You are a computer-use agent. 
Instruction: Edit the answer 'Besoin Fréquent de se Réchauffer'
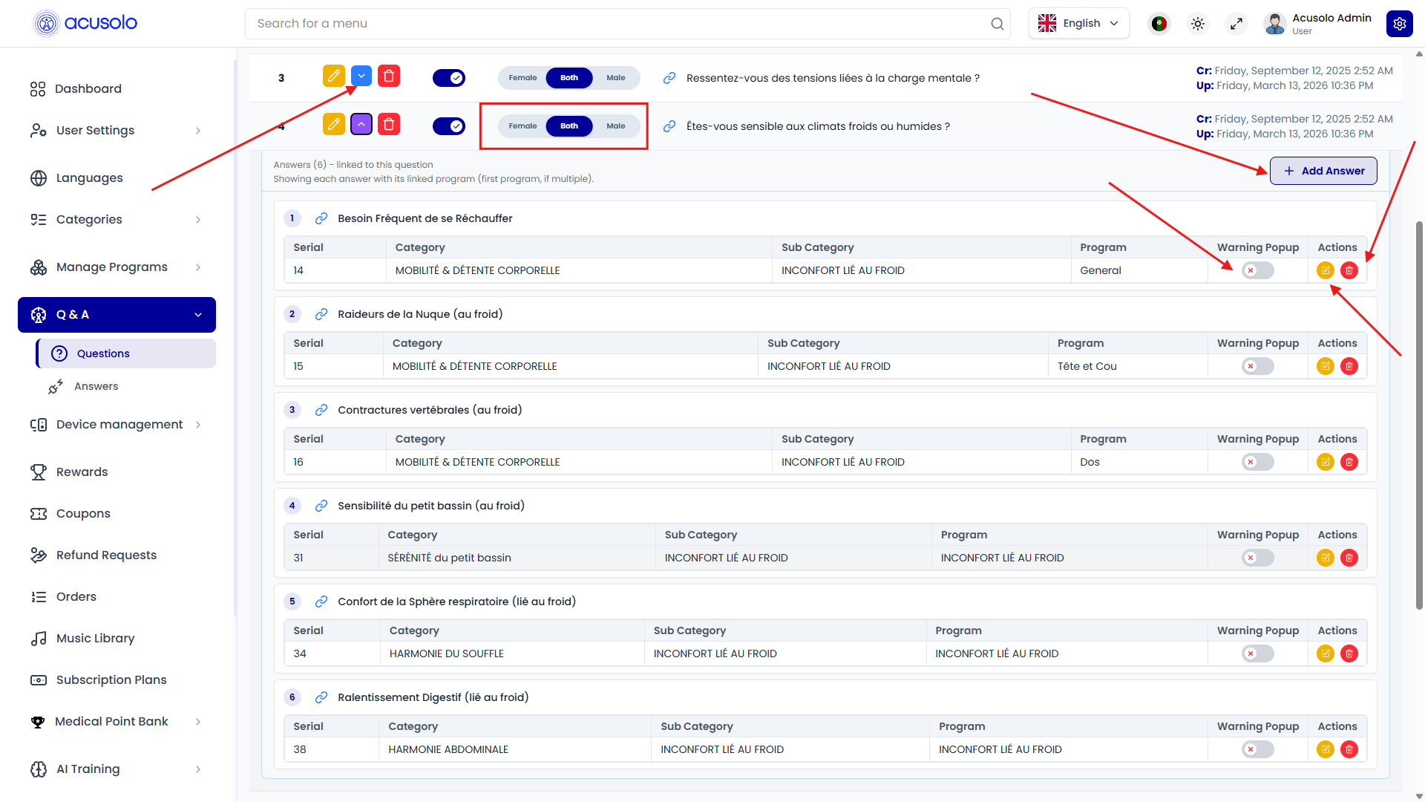1326,270
